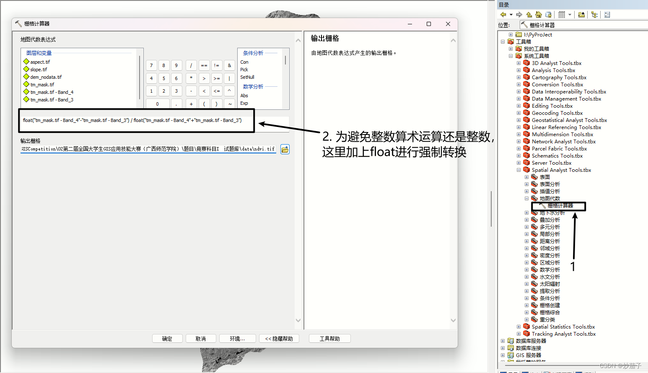Insert plus + operator key

pos(191,104)
